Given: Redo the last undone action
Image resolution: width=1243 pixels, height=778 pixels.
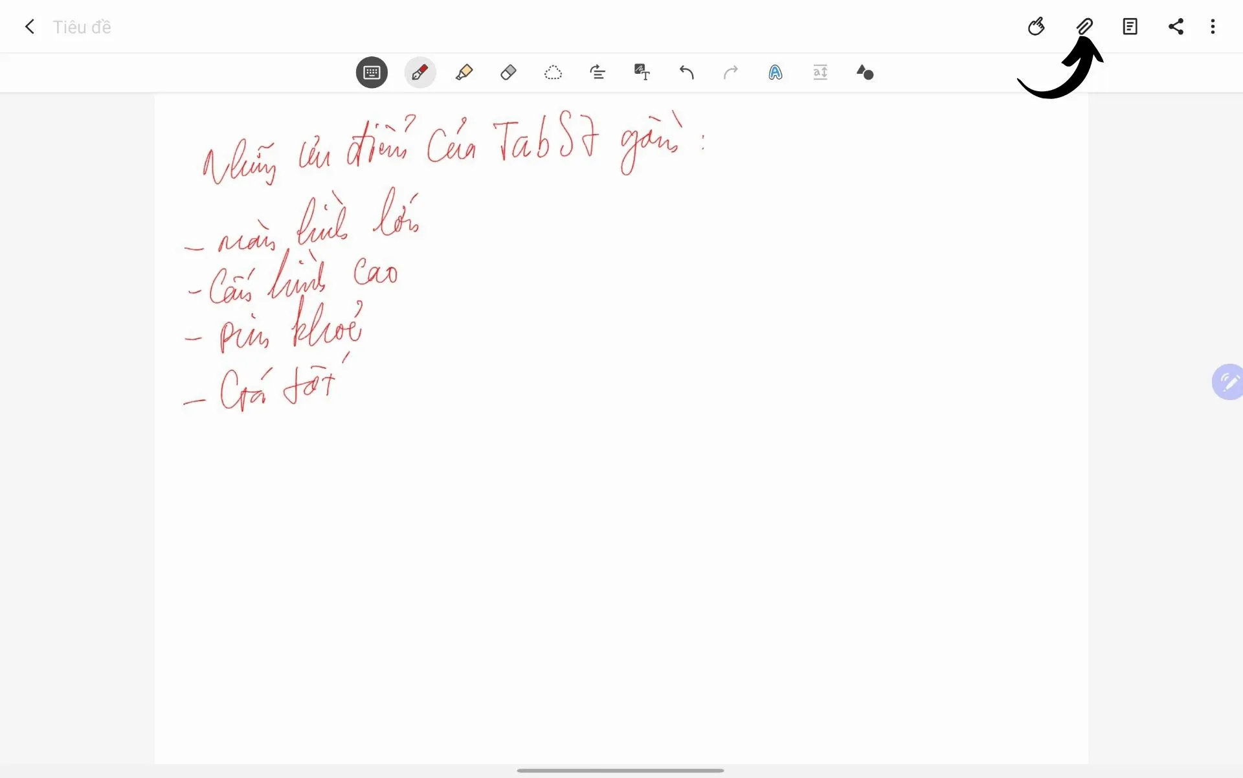Looking at the screenshot, I should pyautogui.click(x=731, y=72).
